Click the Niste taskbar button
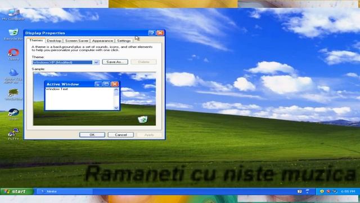The image size is (360, 203). pos(65,191)
